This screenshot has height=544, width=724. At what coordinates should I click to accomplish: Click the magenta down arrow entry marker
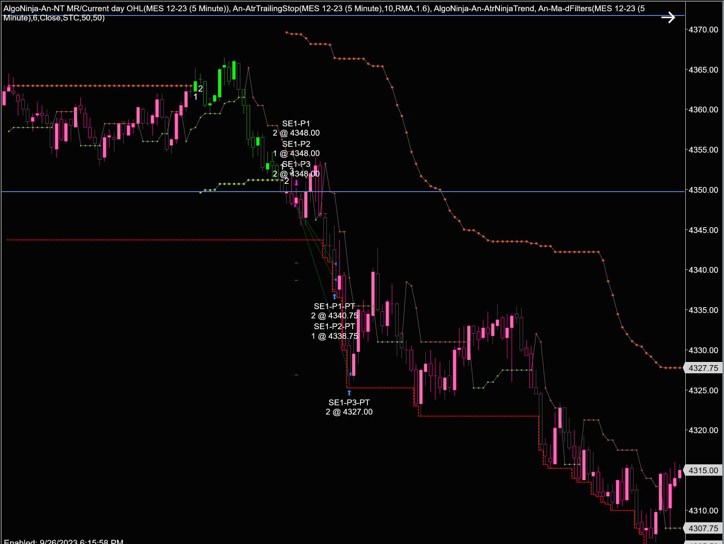click(296, 183)
